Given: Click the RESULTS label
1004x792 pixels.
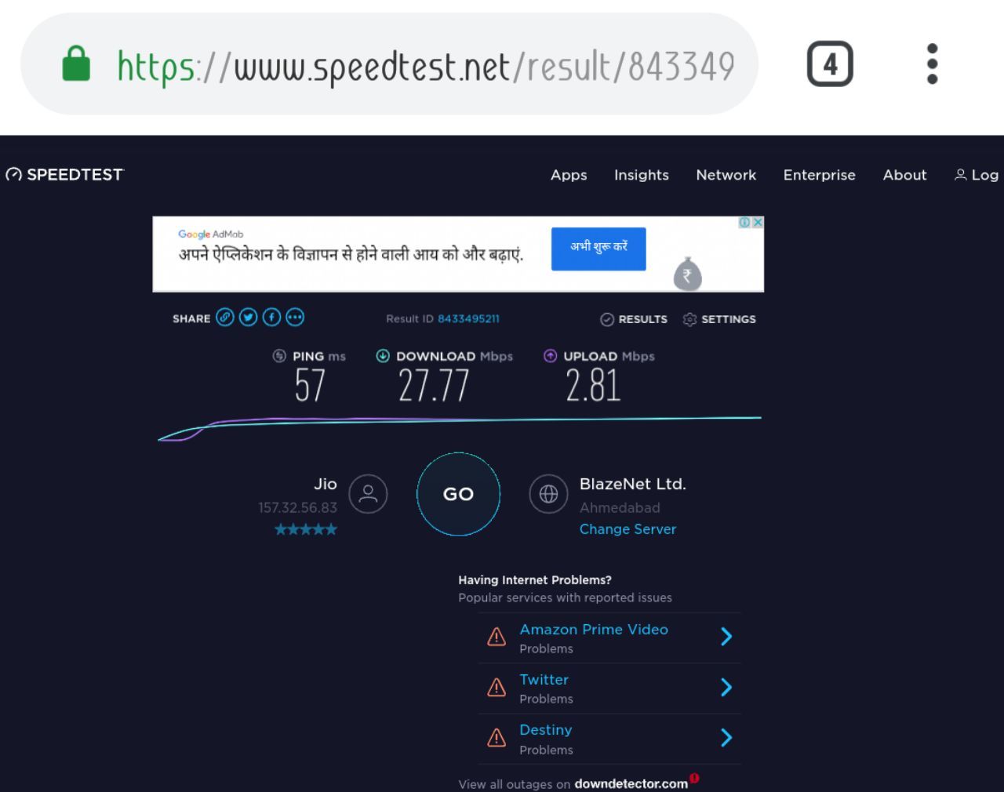Looking at the screenshot, I should pos(642,319).
